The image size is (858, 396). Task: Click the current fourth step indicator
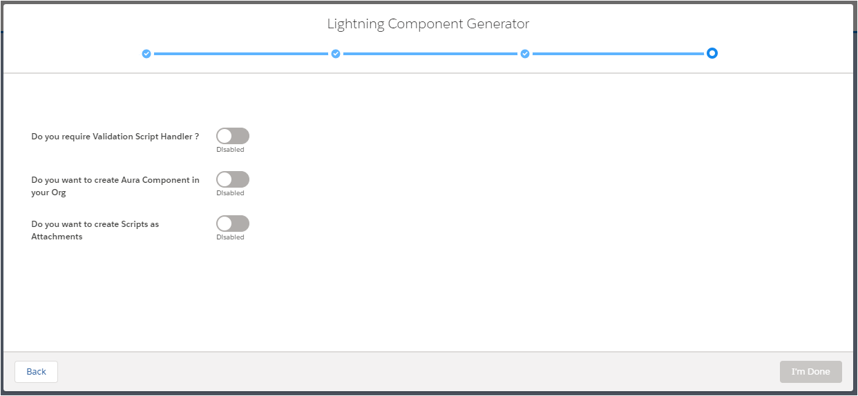coord(712,53)
